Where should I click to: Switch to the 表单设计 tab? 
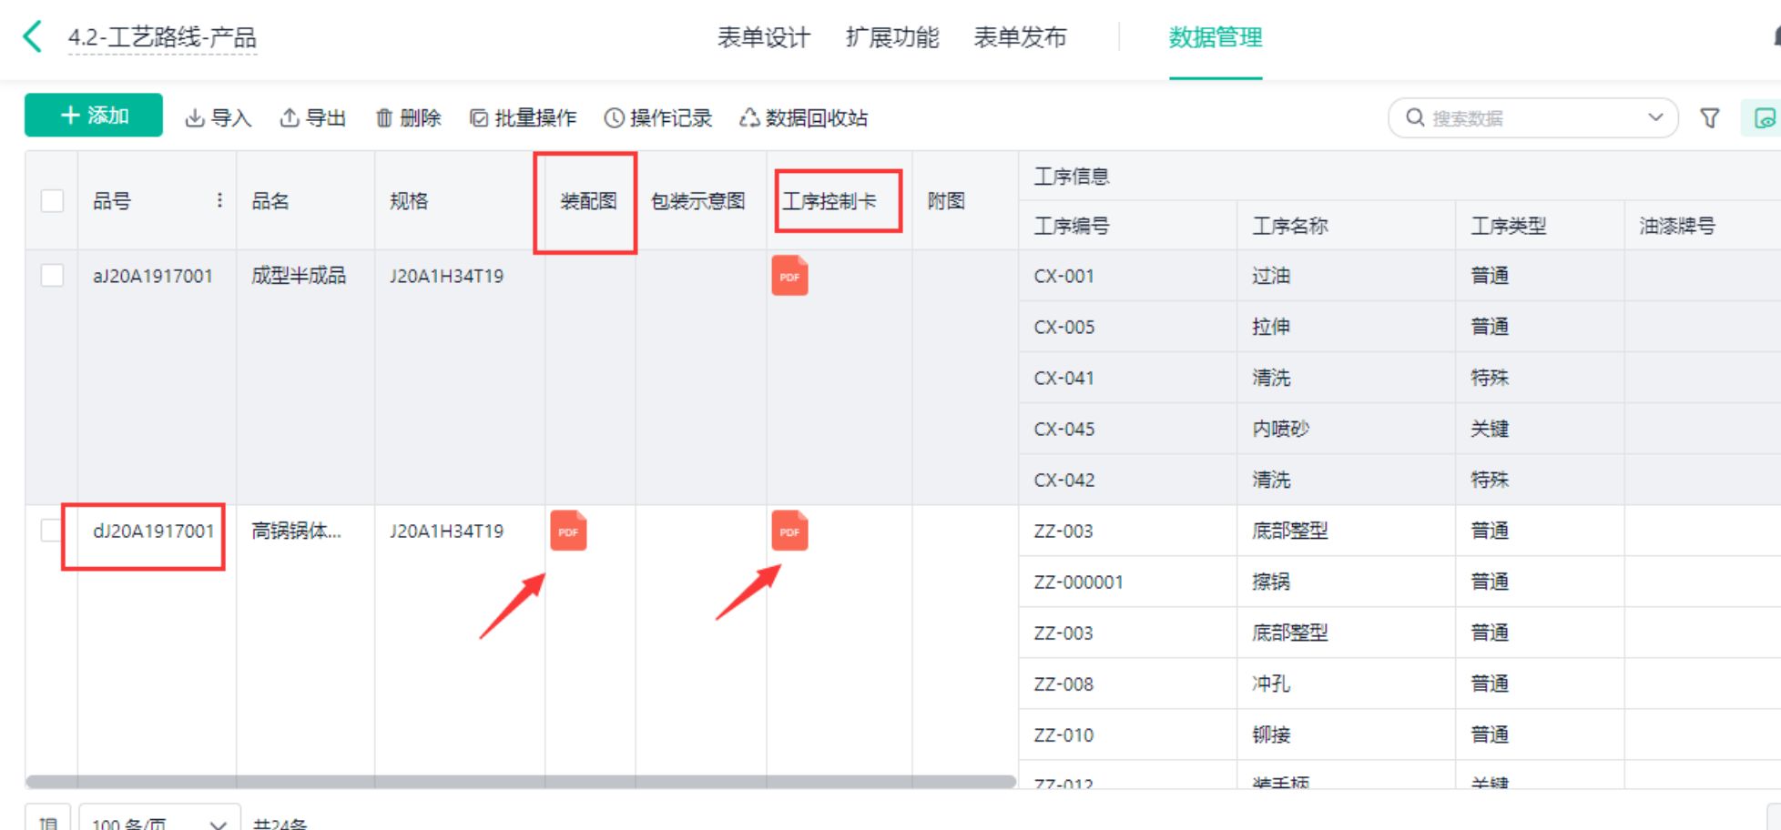763,37
